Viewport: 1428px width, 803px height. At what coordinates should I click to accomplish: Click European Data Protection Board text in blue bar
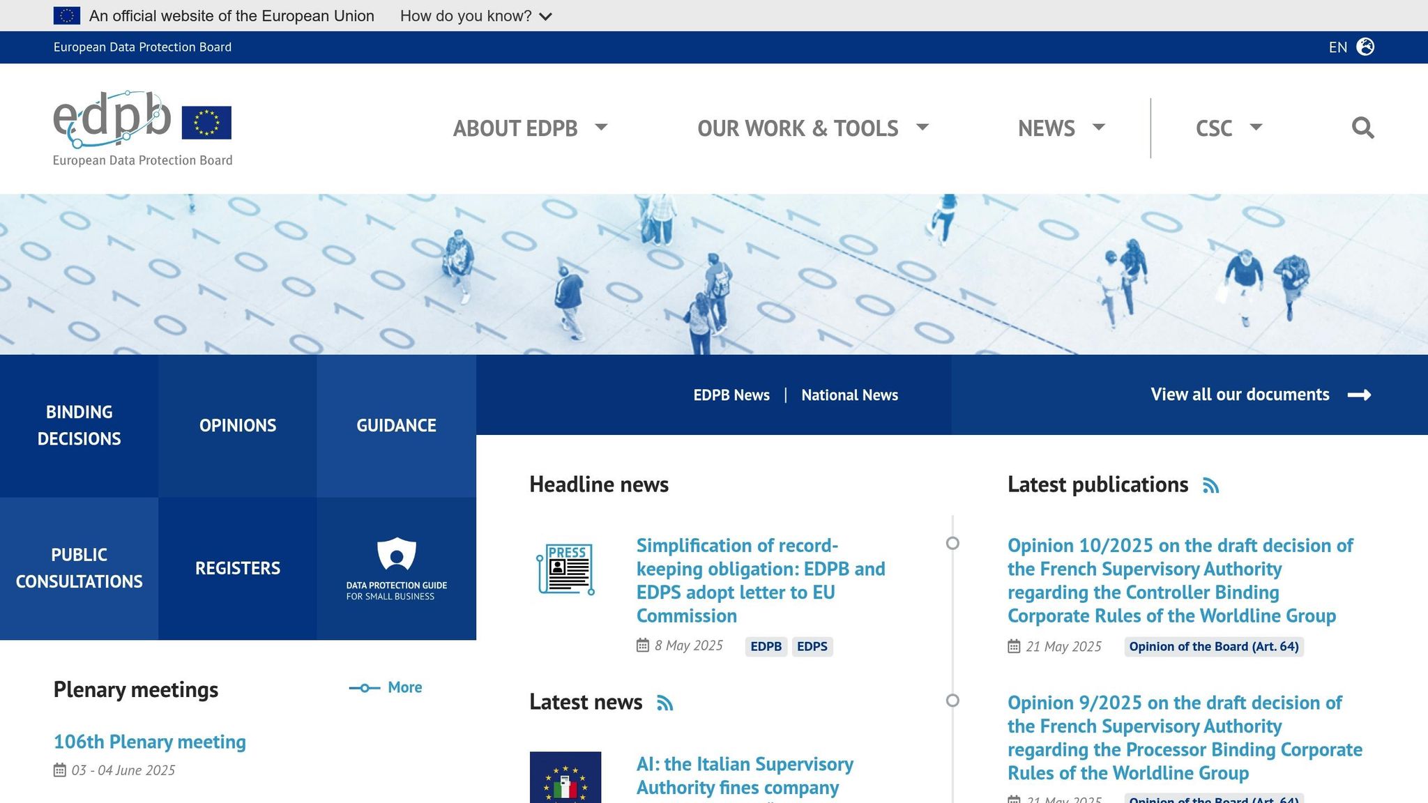[x=142, y=47]
